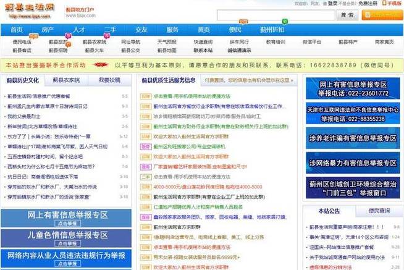Screen dimensions: 404x270
Task: Open banner 涉养老诈骗有害信息举报专区
Action: 353,138
